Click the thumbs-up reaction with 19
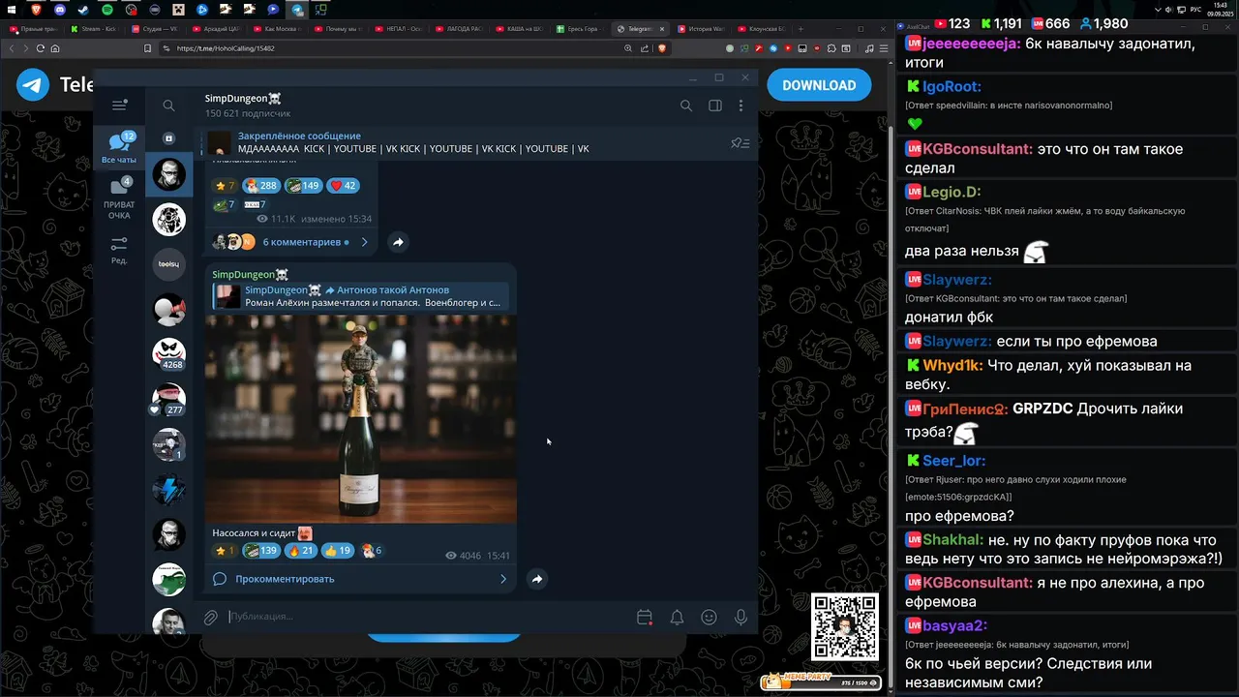 338,550
